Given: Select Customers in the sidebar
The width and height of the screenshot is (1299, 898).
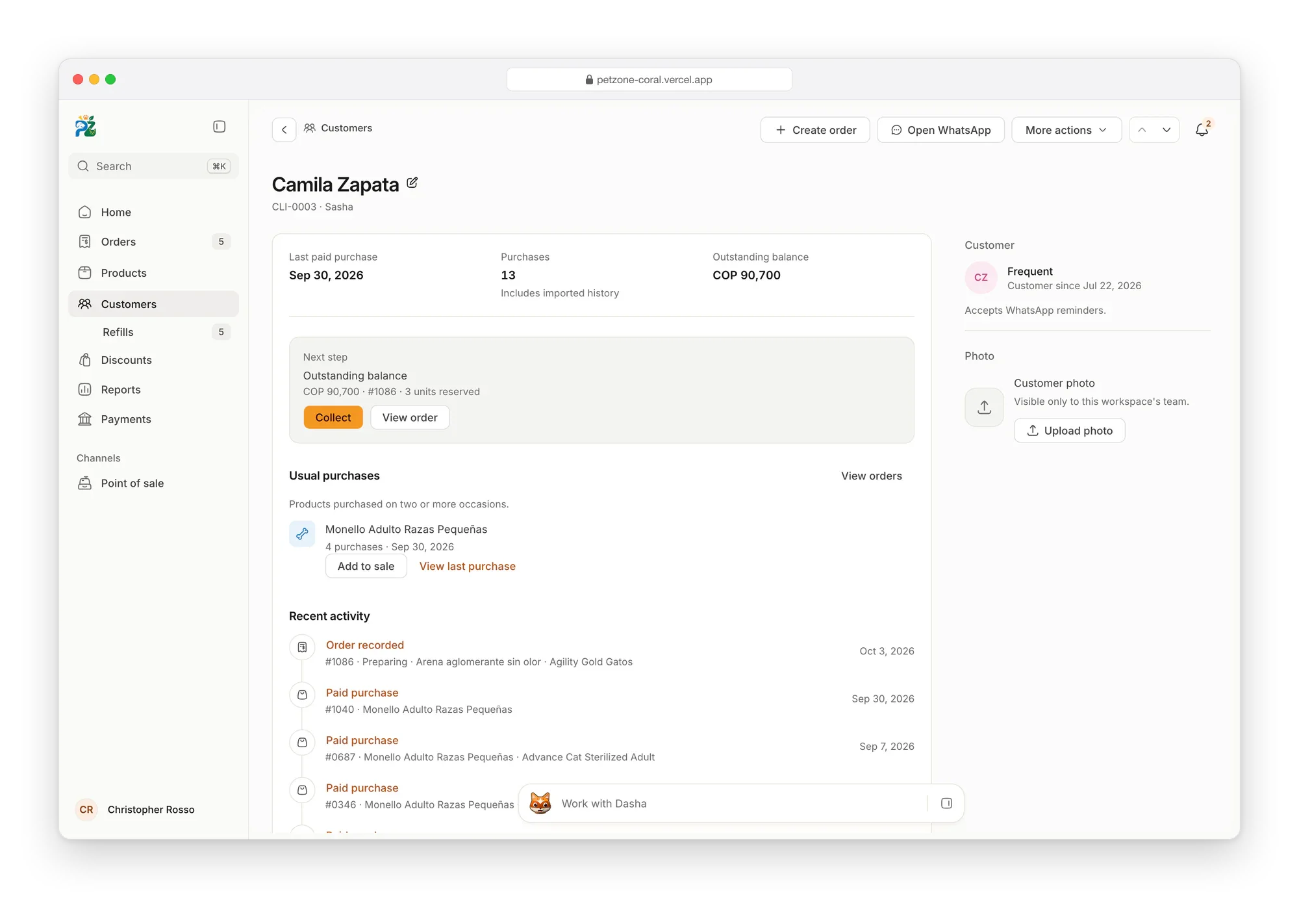Looking at the screenshot, I should point(153,304).
